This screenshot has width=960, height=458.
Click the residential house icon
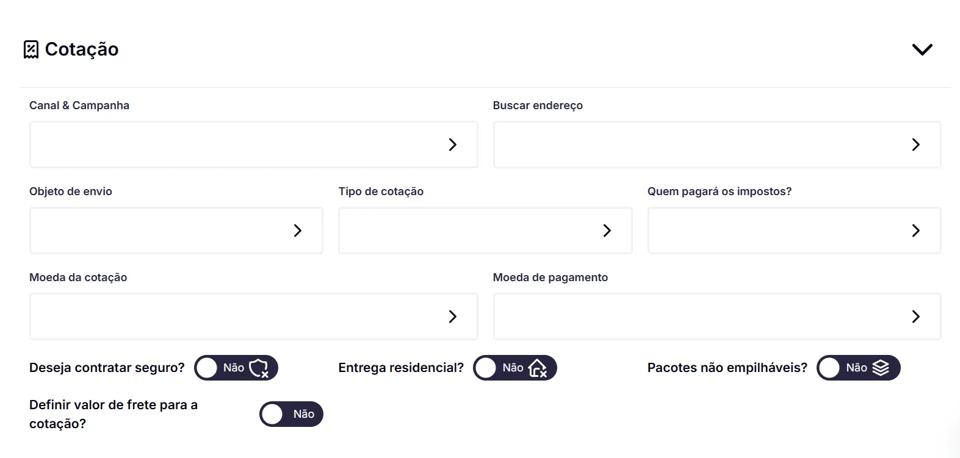coord(538,368)
